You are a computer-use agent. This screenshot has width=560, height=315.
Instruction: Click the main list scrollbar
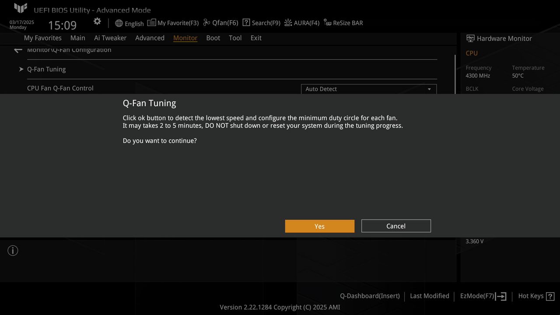point(455,74)
